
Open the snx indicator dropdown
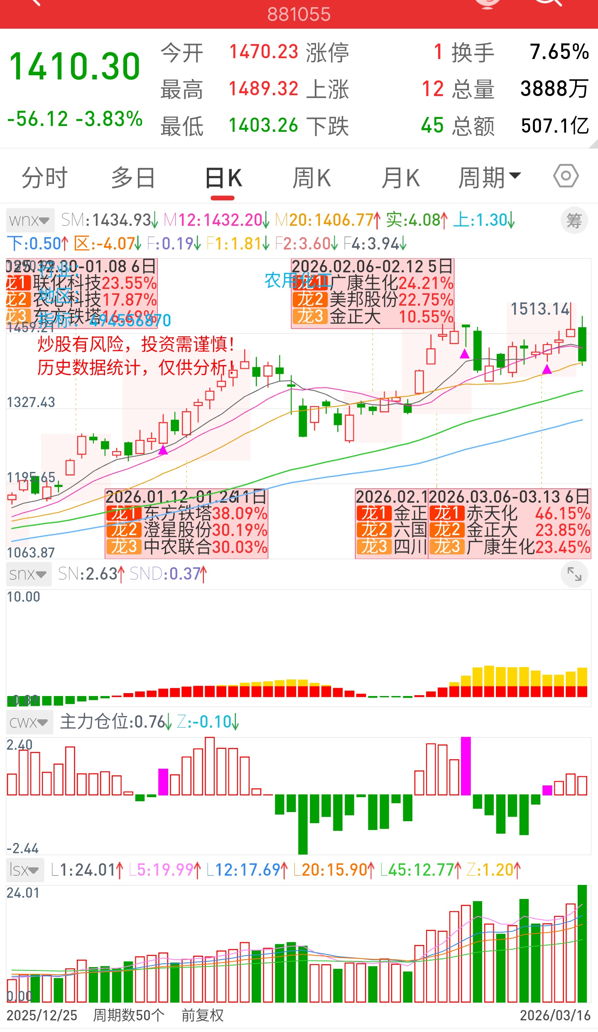[x=28, y=574]
